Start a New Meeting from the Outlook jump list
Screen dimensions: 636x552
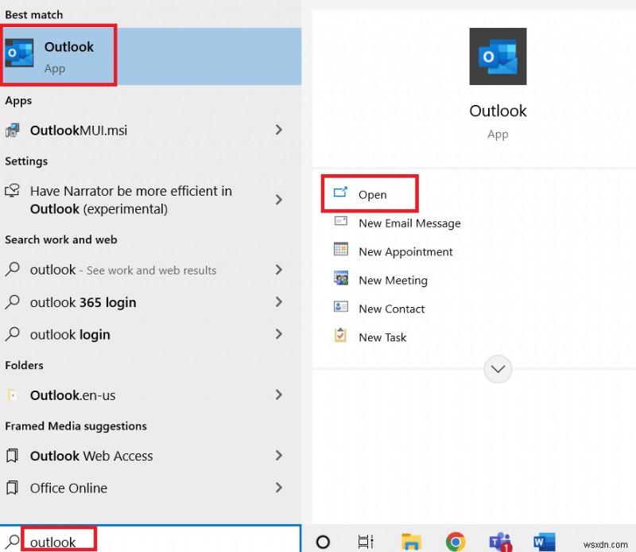pyautogui.click(x=393, y=280)
